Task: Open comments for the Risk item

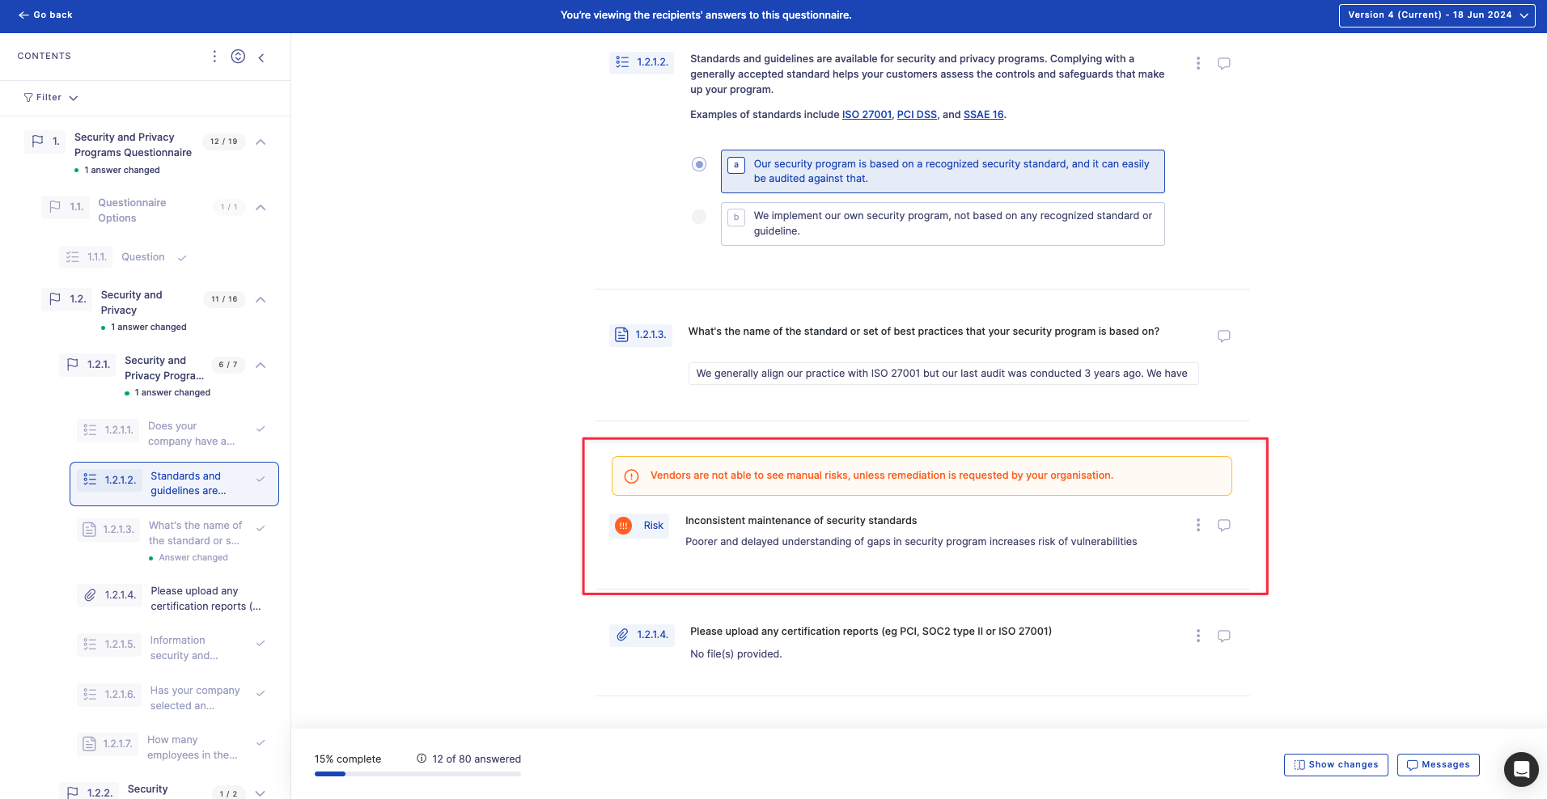Action: click(1224, 525)
